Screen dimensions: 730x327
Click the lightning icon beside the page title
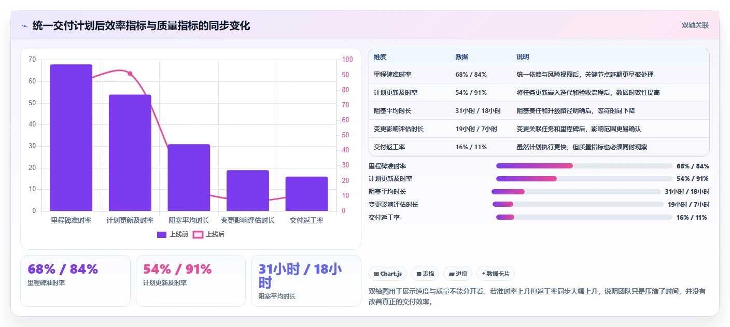24,26
